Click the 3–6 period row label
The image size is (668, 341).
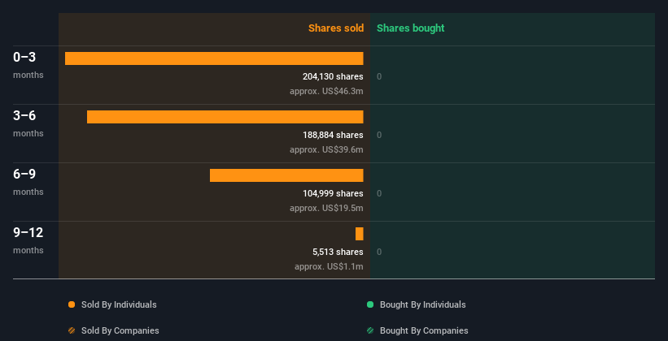coord(24,115)
